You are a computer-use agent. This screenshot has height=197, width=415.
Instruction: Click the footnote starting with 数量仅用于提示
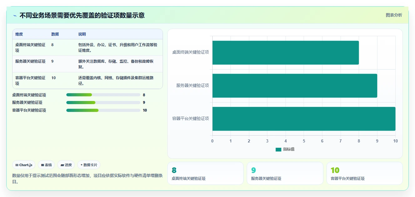coord(87,179)
